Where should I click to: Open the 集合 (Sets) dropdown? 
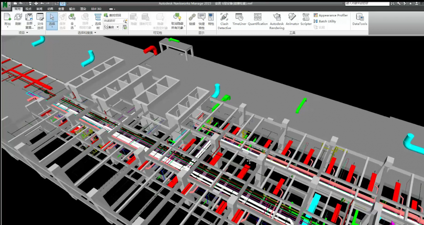click(111, 27)
